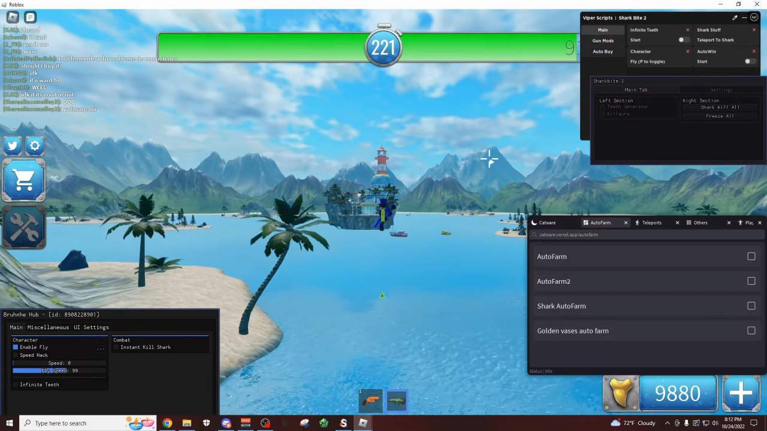Click Teleport To Shark button

[715, 40]
